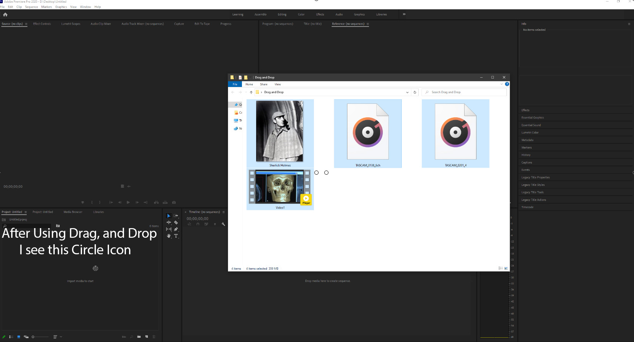Viewport: 634px width, 342px height.
Task: Click Mark In bracket in Source monitor
Action: pos(92,202)
